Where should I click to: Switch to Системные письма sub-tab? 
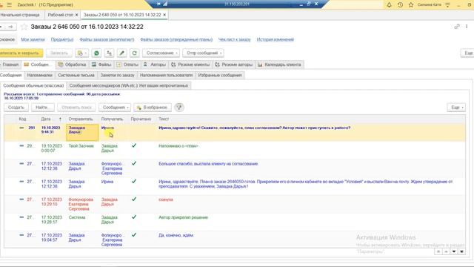pyautogui.click(x=76, y=75)
